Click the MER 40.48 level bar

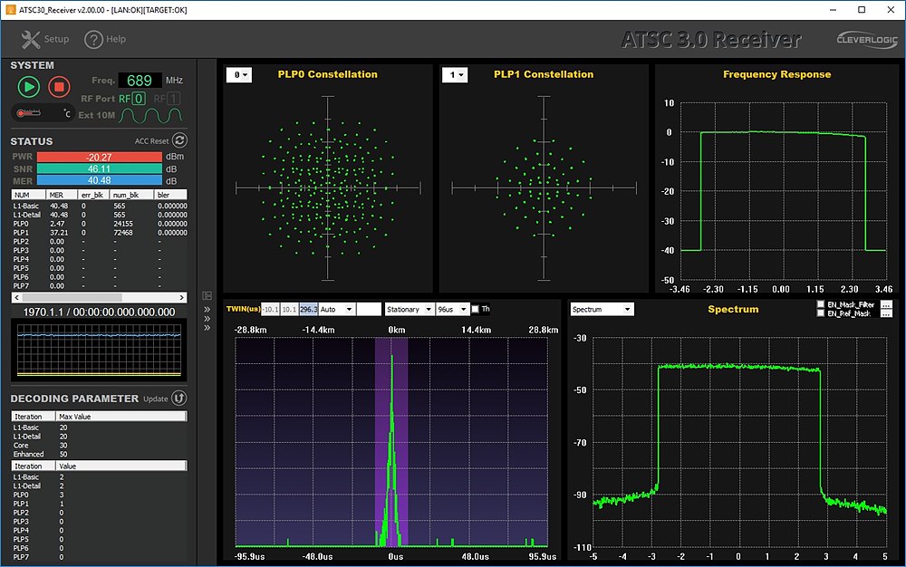click(x=100, y=181)
